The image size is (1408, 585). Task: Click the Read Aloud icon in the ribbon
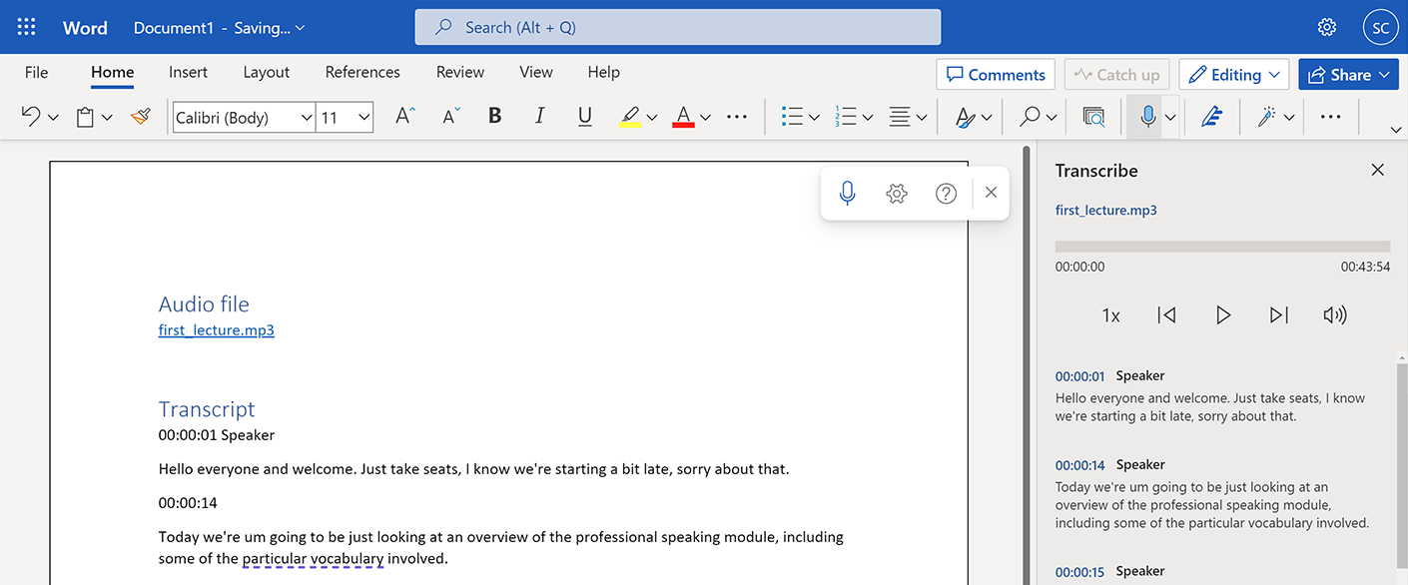(x=1093, y=117)
